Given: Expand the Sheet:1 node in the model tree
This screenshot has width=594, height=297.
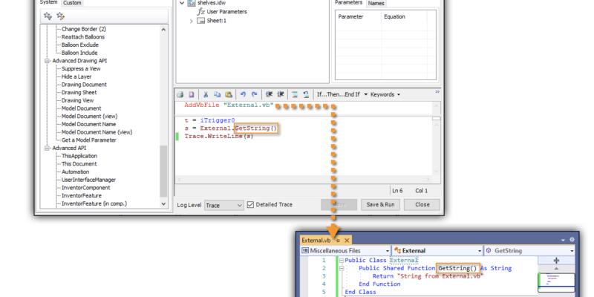Looking at the screenshot, I should click(192, 21).
